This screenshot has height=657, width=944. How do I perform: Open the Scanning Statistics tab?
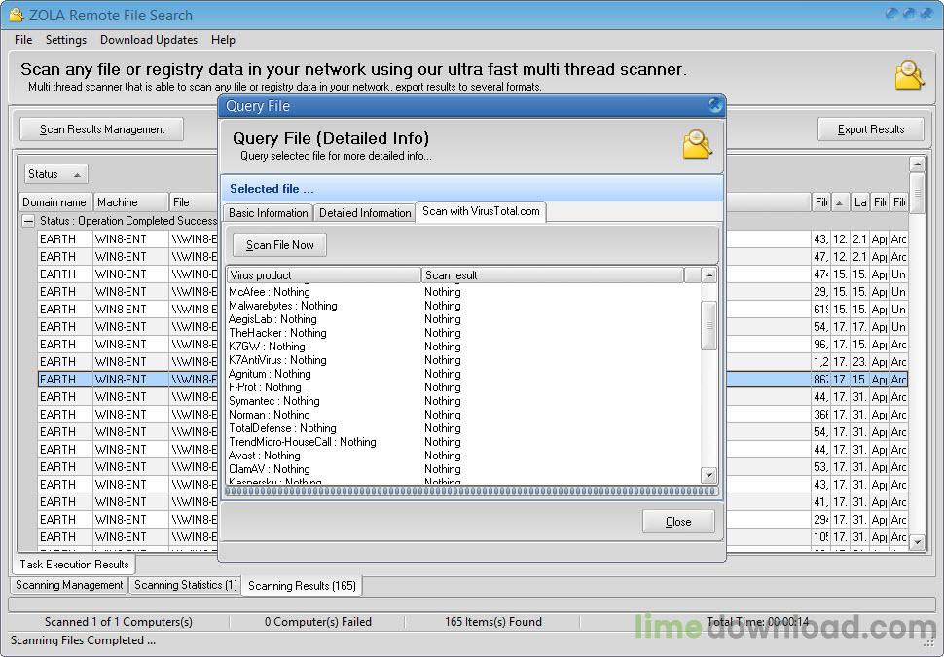(x=185, y=585)
